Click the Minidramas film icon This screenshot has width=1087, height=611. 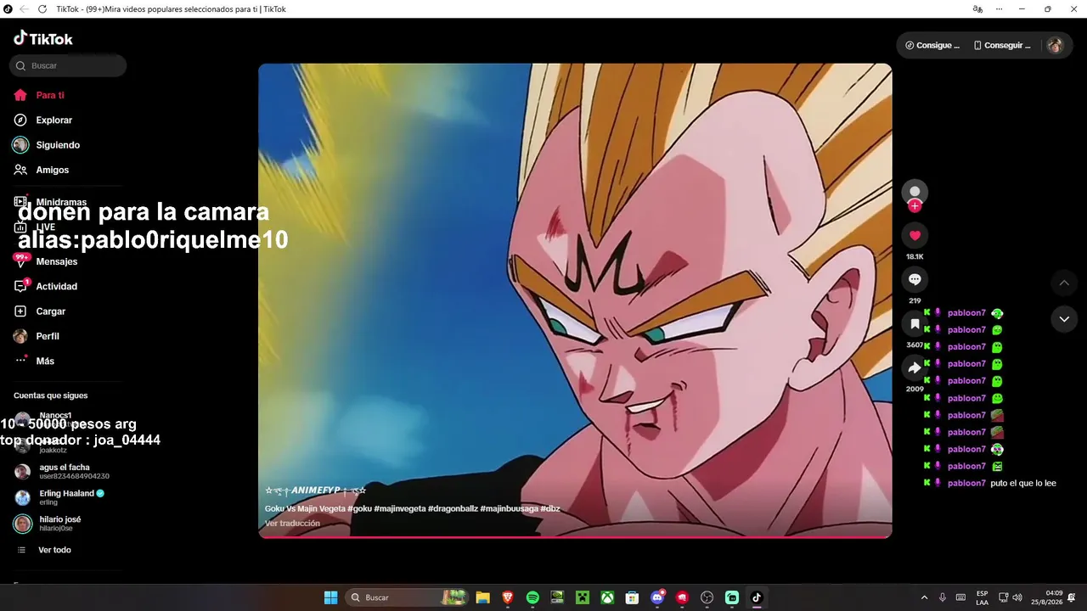tap(20, 202)
